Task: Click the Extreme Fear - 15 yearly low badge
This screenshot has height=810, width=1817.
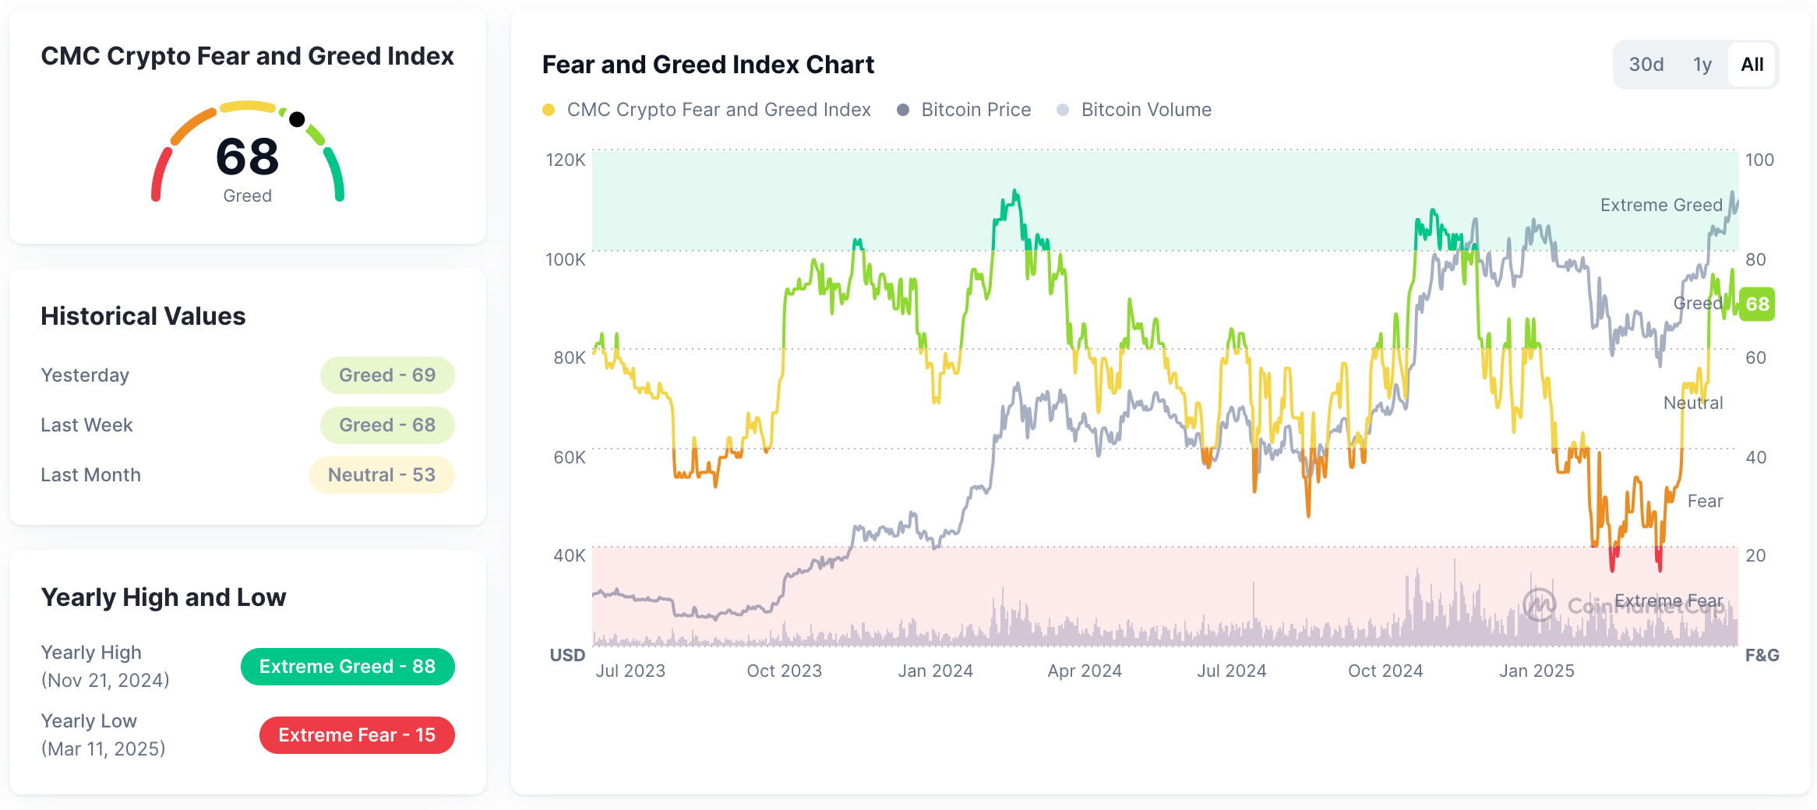Action: [357, 735]
